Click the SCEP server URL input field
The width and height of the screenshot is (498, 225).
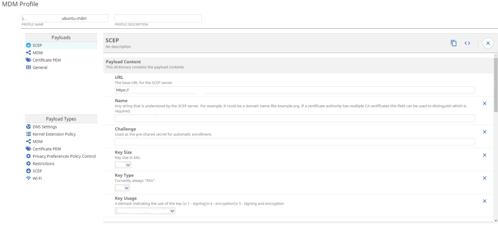coord(294,90)
